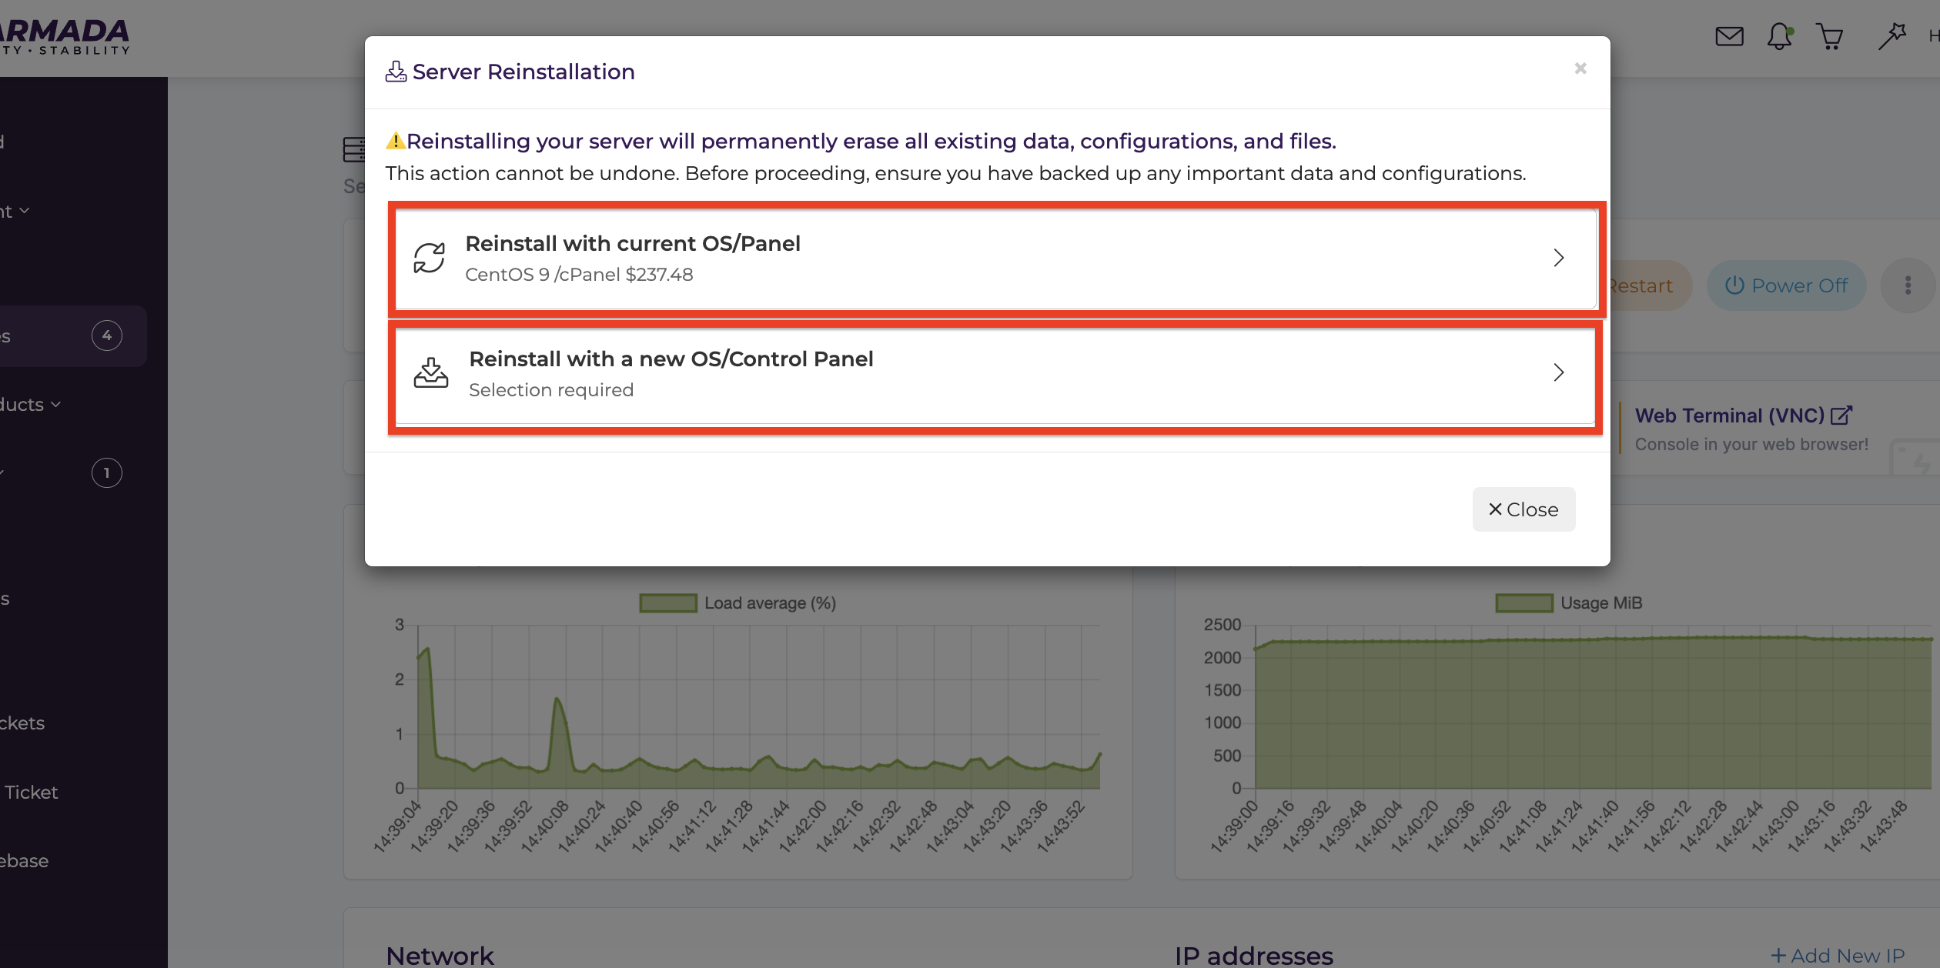Click the Add New IP link
The width and height of the screenshot is (1940, 968).
coord(1837,956)
